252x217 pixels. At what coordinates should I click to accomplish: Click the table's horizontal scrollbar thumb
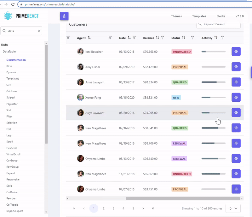click(x=183, y=198)
